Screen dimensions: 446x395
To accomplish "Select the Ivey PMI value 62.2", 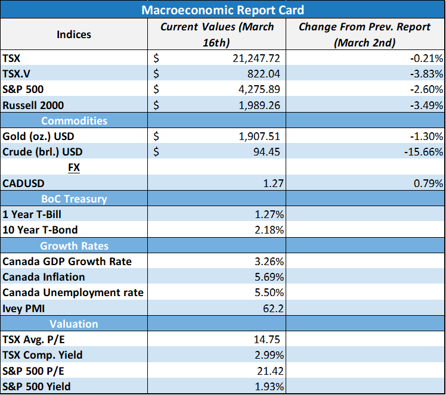I will coord(273,309).
